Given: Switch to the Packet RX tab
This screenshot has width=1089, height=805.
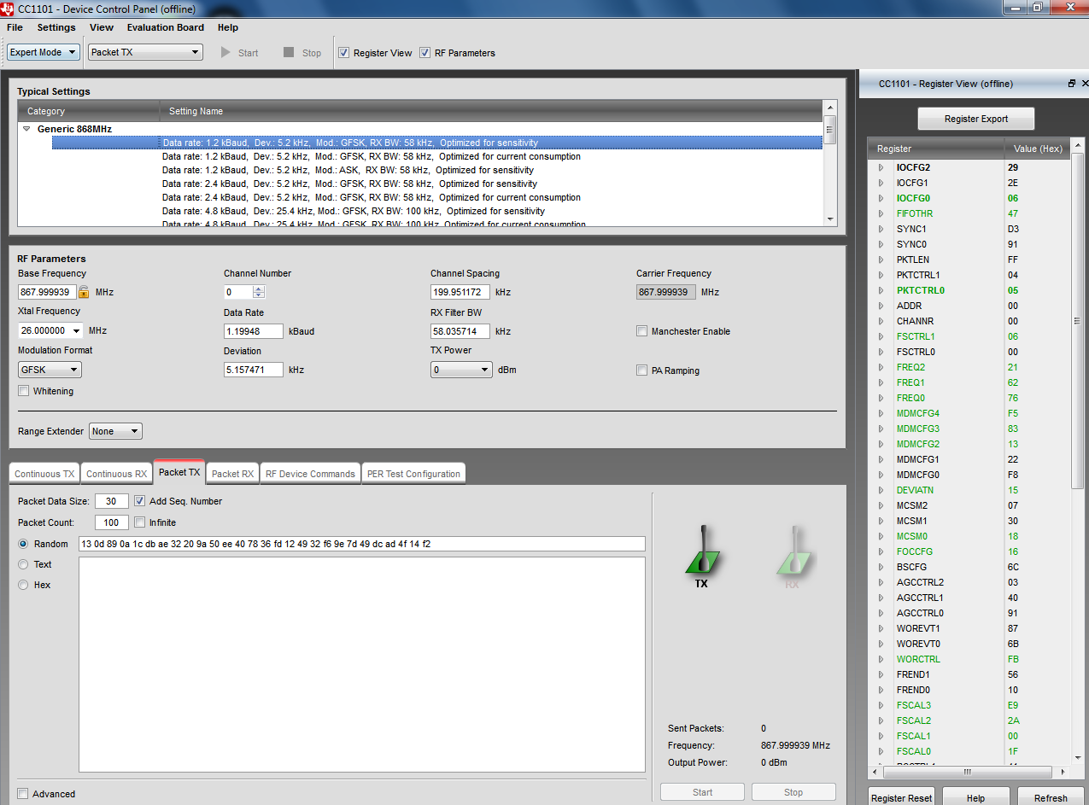Looking at the screenshot, I should tap(232, 474).
